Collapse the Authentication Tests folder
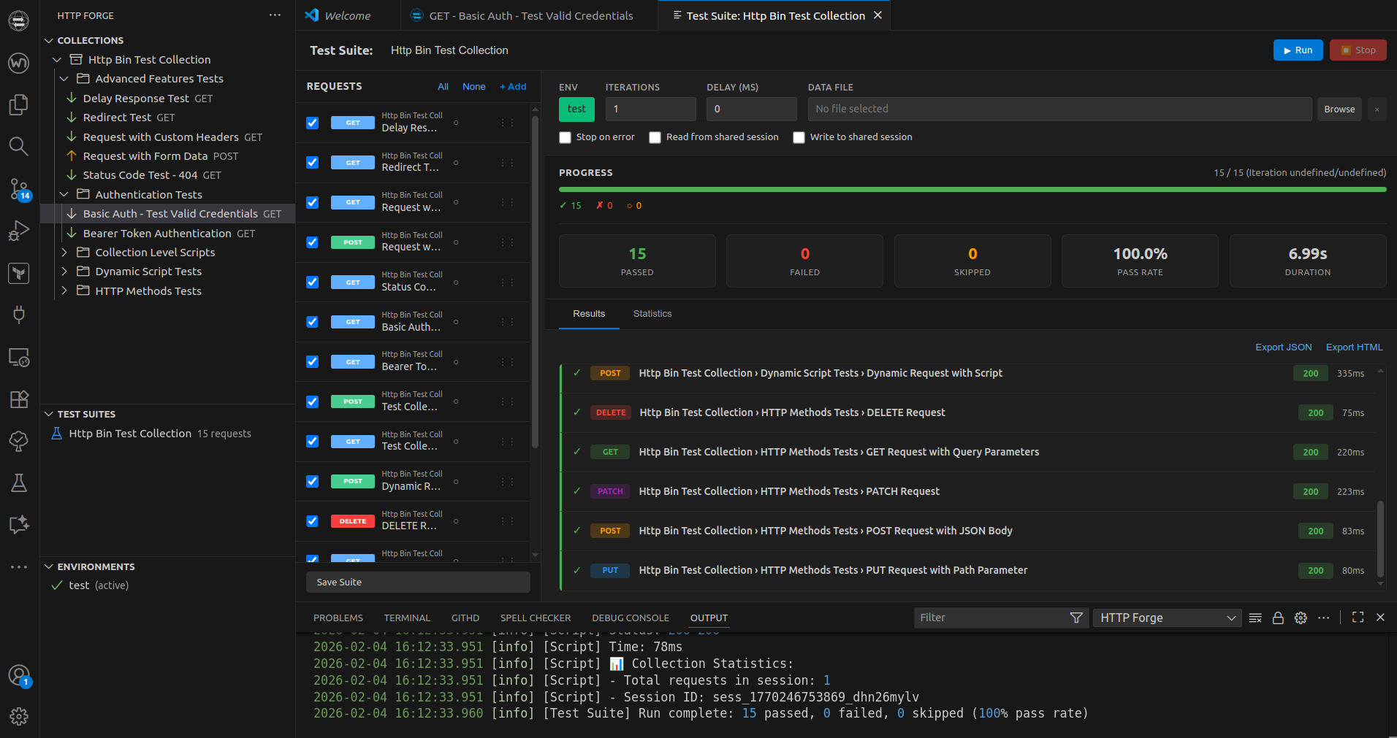The width and height of the screenshot is (1397, 738). click(64, 195)
